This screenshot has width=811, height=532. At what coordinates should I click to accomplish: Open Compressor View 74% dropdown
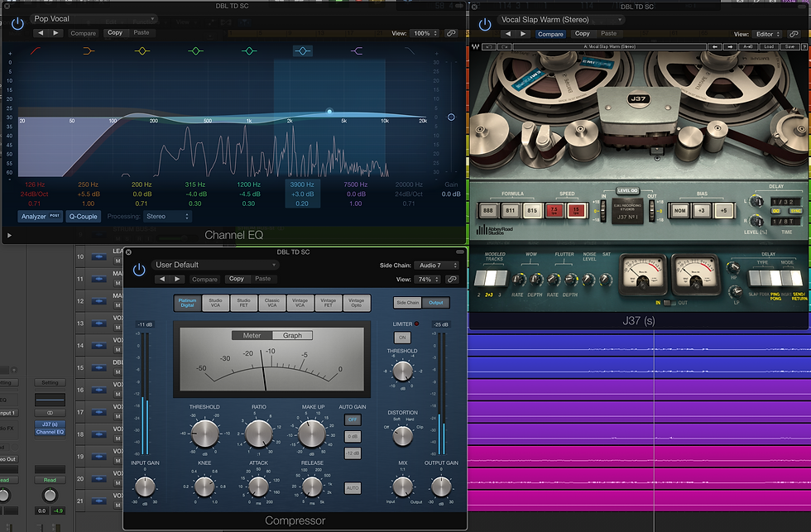pyautogui.click(x=427, y=279)
